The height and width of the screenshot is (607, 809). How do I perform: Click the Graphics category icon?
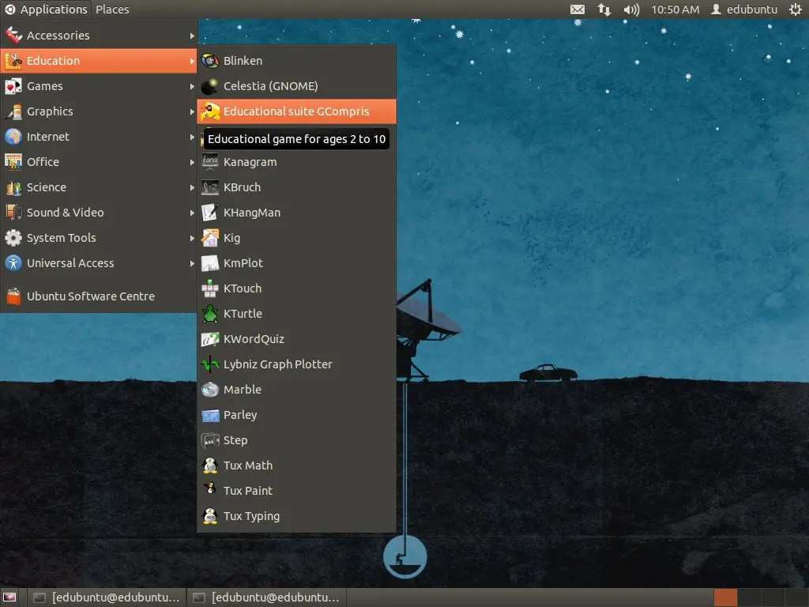pyautogui.click(x=13, y=111)
